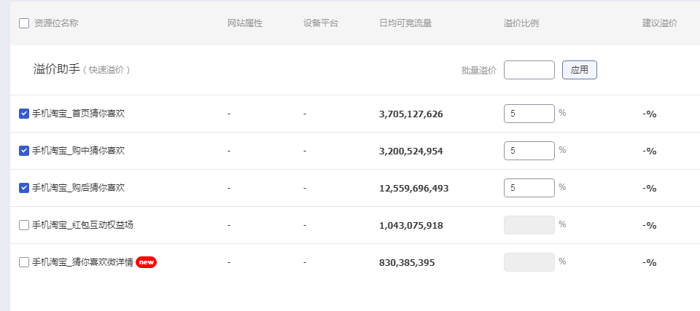This screenshot has width=700, height=311.
Task: Select the 手机淘宝_猜你喜欢微详情 row name
Action: pyautogui.click(x=82, y=262)
